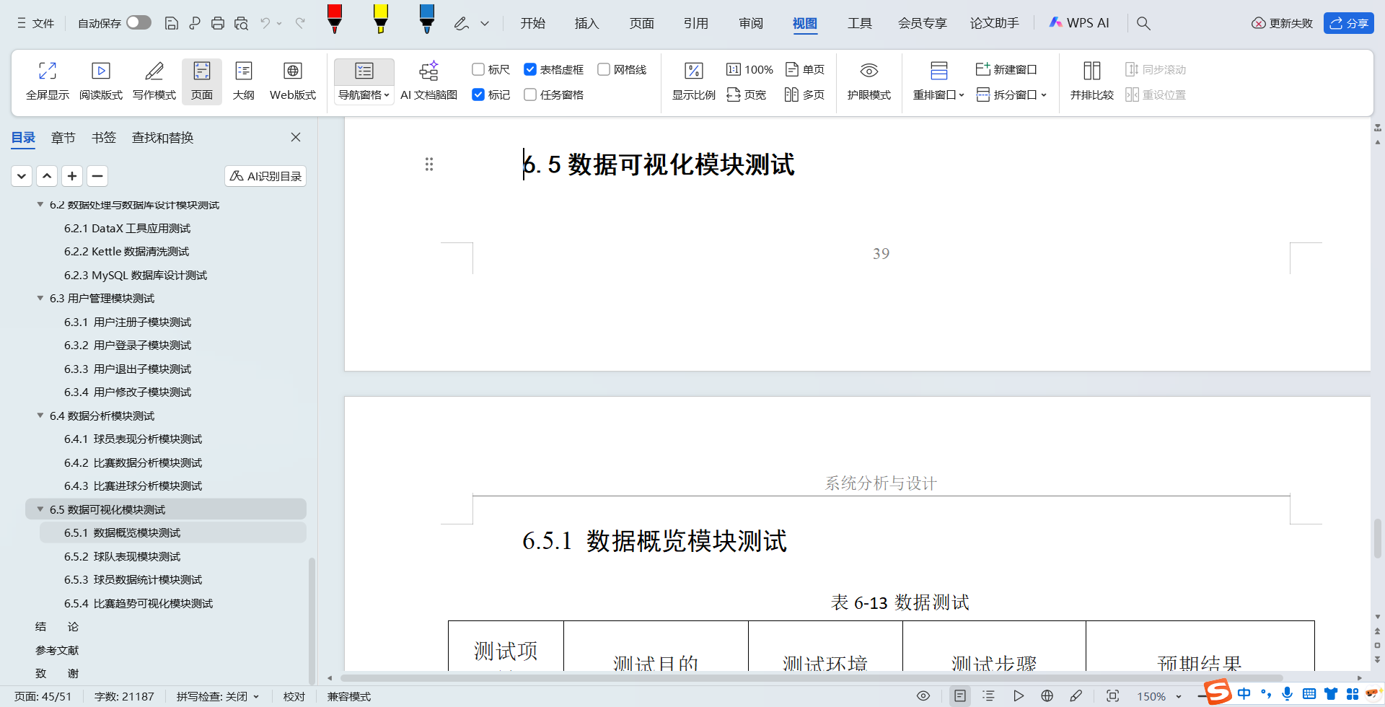Jump to 6.5.2 球队表现模块测试
This screenshot has width=1385, height=707.
pyautogui.click(x=123, y=556)
